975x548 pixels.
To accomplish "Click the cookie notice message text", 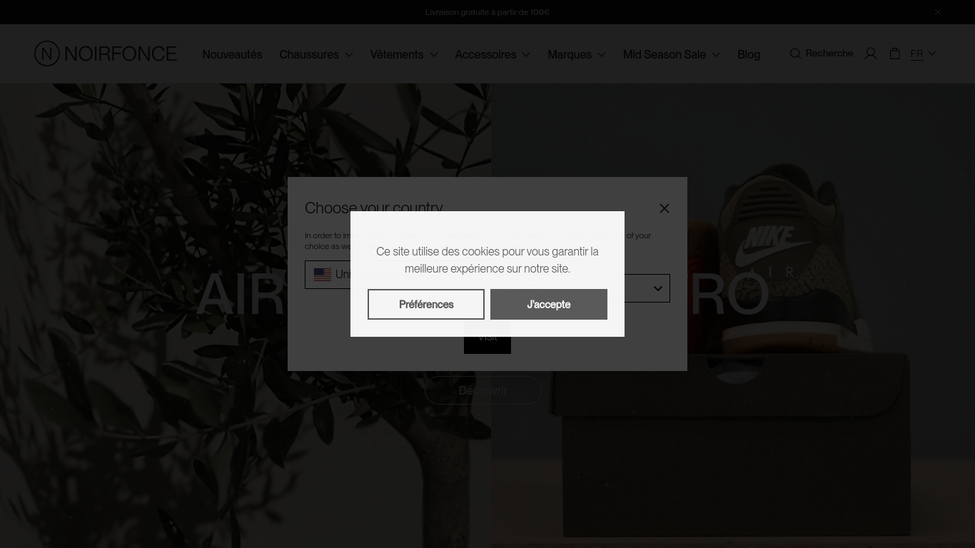I will 487,260.
